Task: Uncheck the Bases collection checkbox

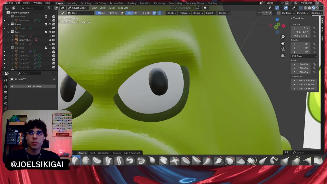Action: [x=46, y=24]
